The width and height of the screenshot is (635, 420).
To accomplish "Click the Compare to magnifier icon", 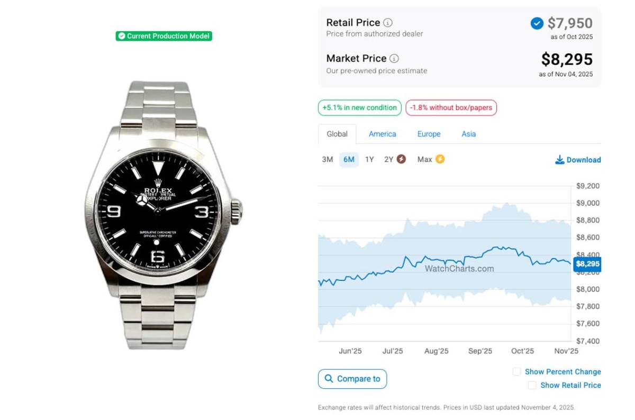I will point(329,379).
